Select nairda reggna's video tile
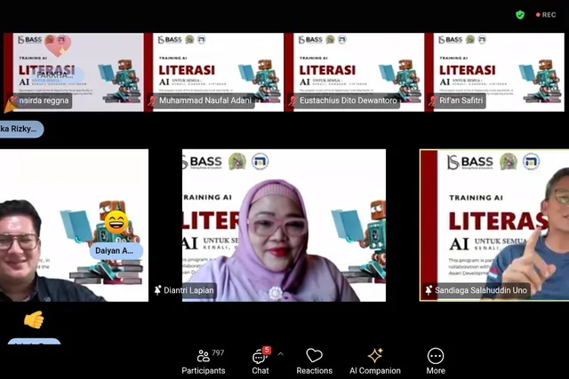569x379 pixels. coord(74,72)
